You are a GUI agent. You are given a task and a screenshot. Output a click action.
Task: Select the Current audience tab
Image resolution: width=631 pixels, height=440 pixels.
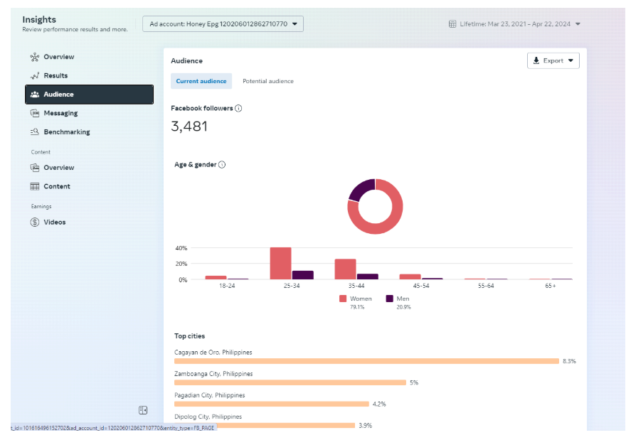(x=201, y=81)
